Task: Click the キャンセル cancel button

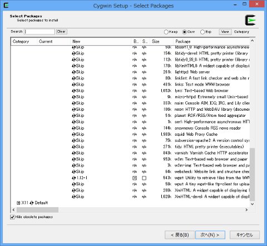Action: (x=245, y=235)
